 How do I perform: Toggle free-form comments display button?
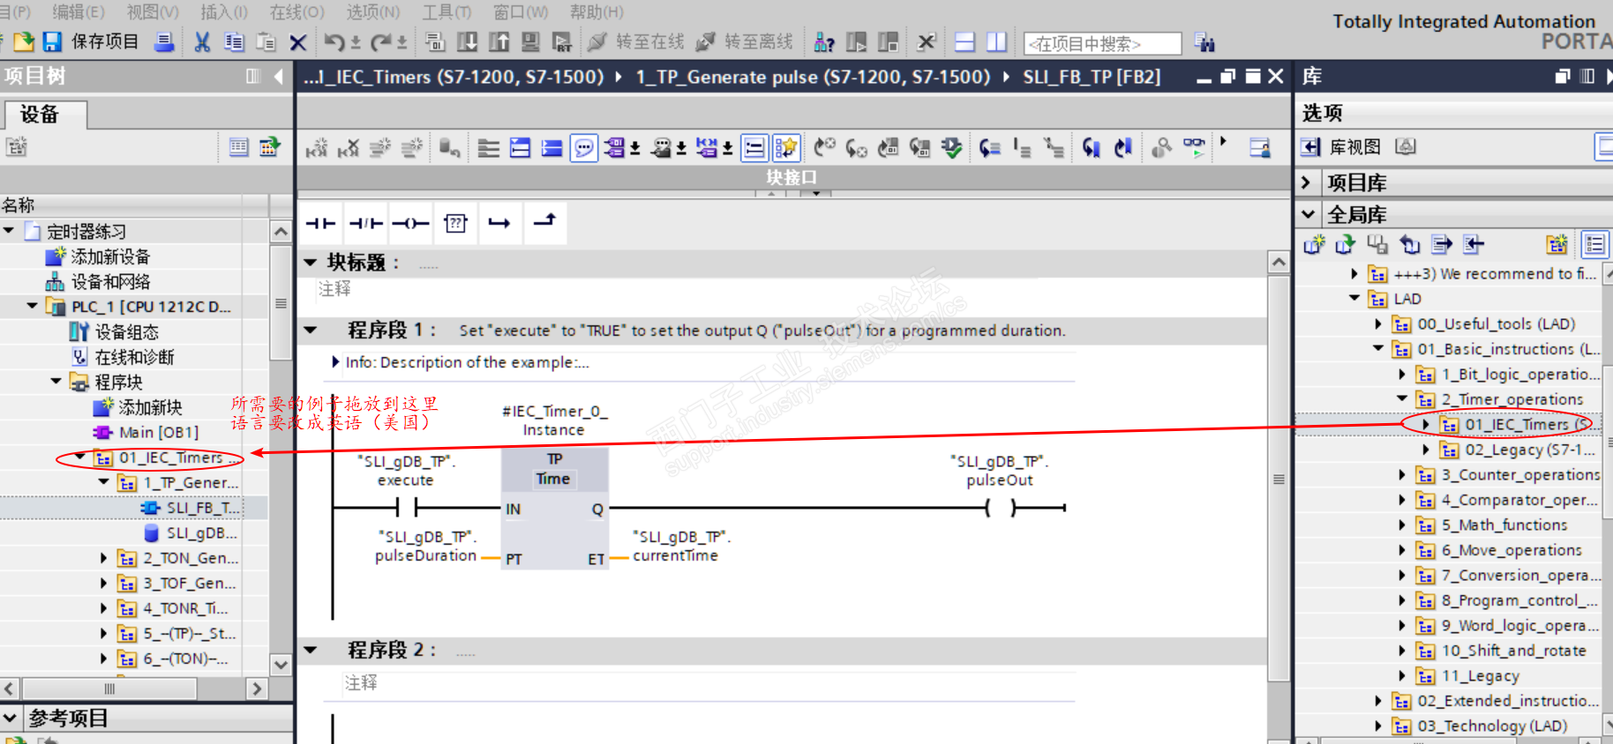tap(754, 147)
